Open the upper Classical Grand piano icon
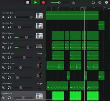Image resolution: width=110 pixels, height=101 pixels. click(x=39, y=66)
